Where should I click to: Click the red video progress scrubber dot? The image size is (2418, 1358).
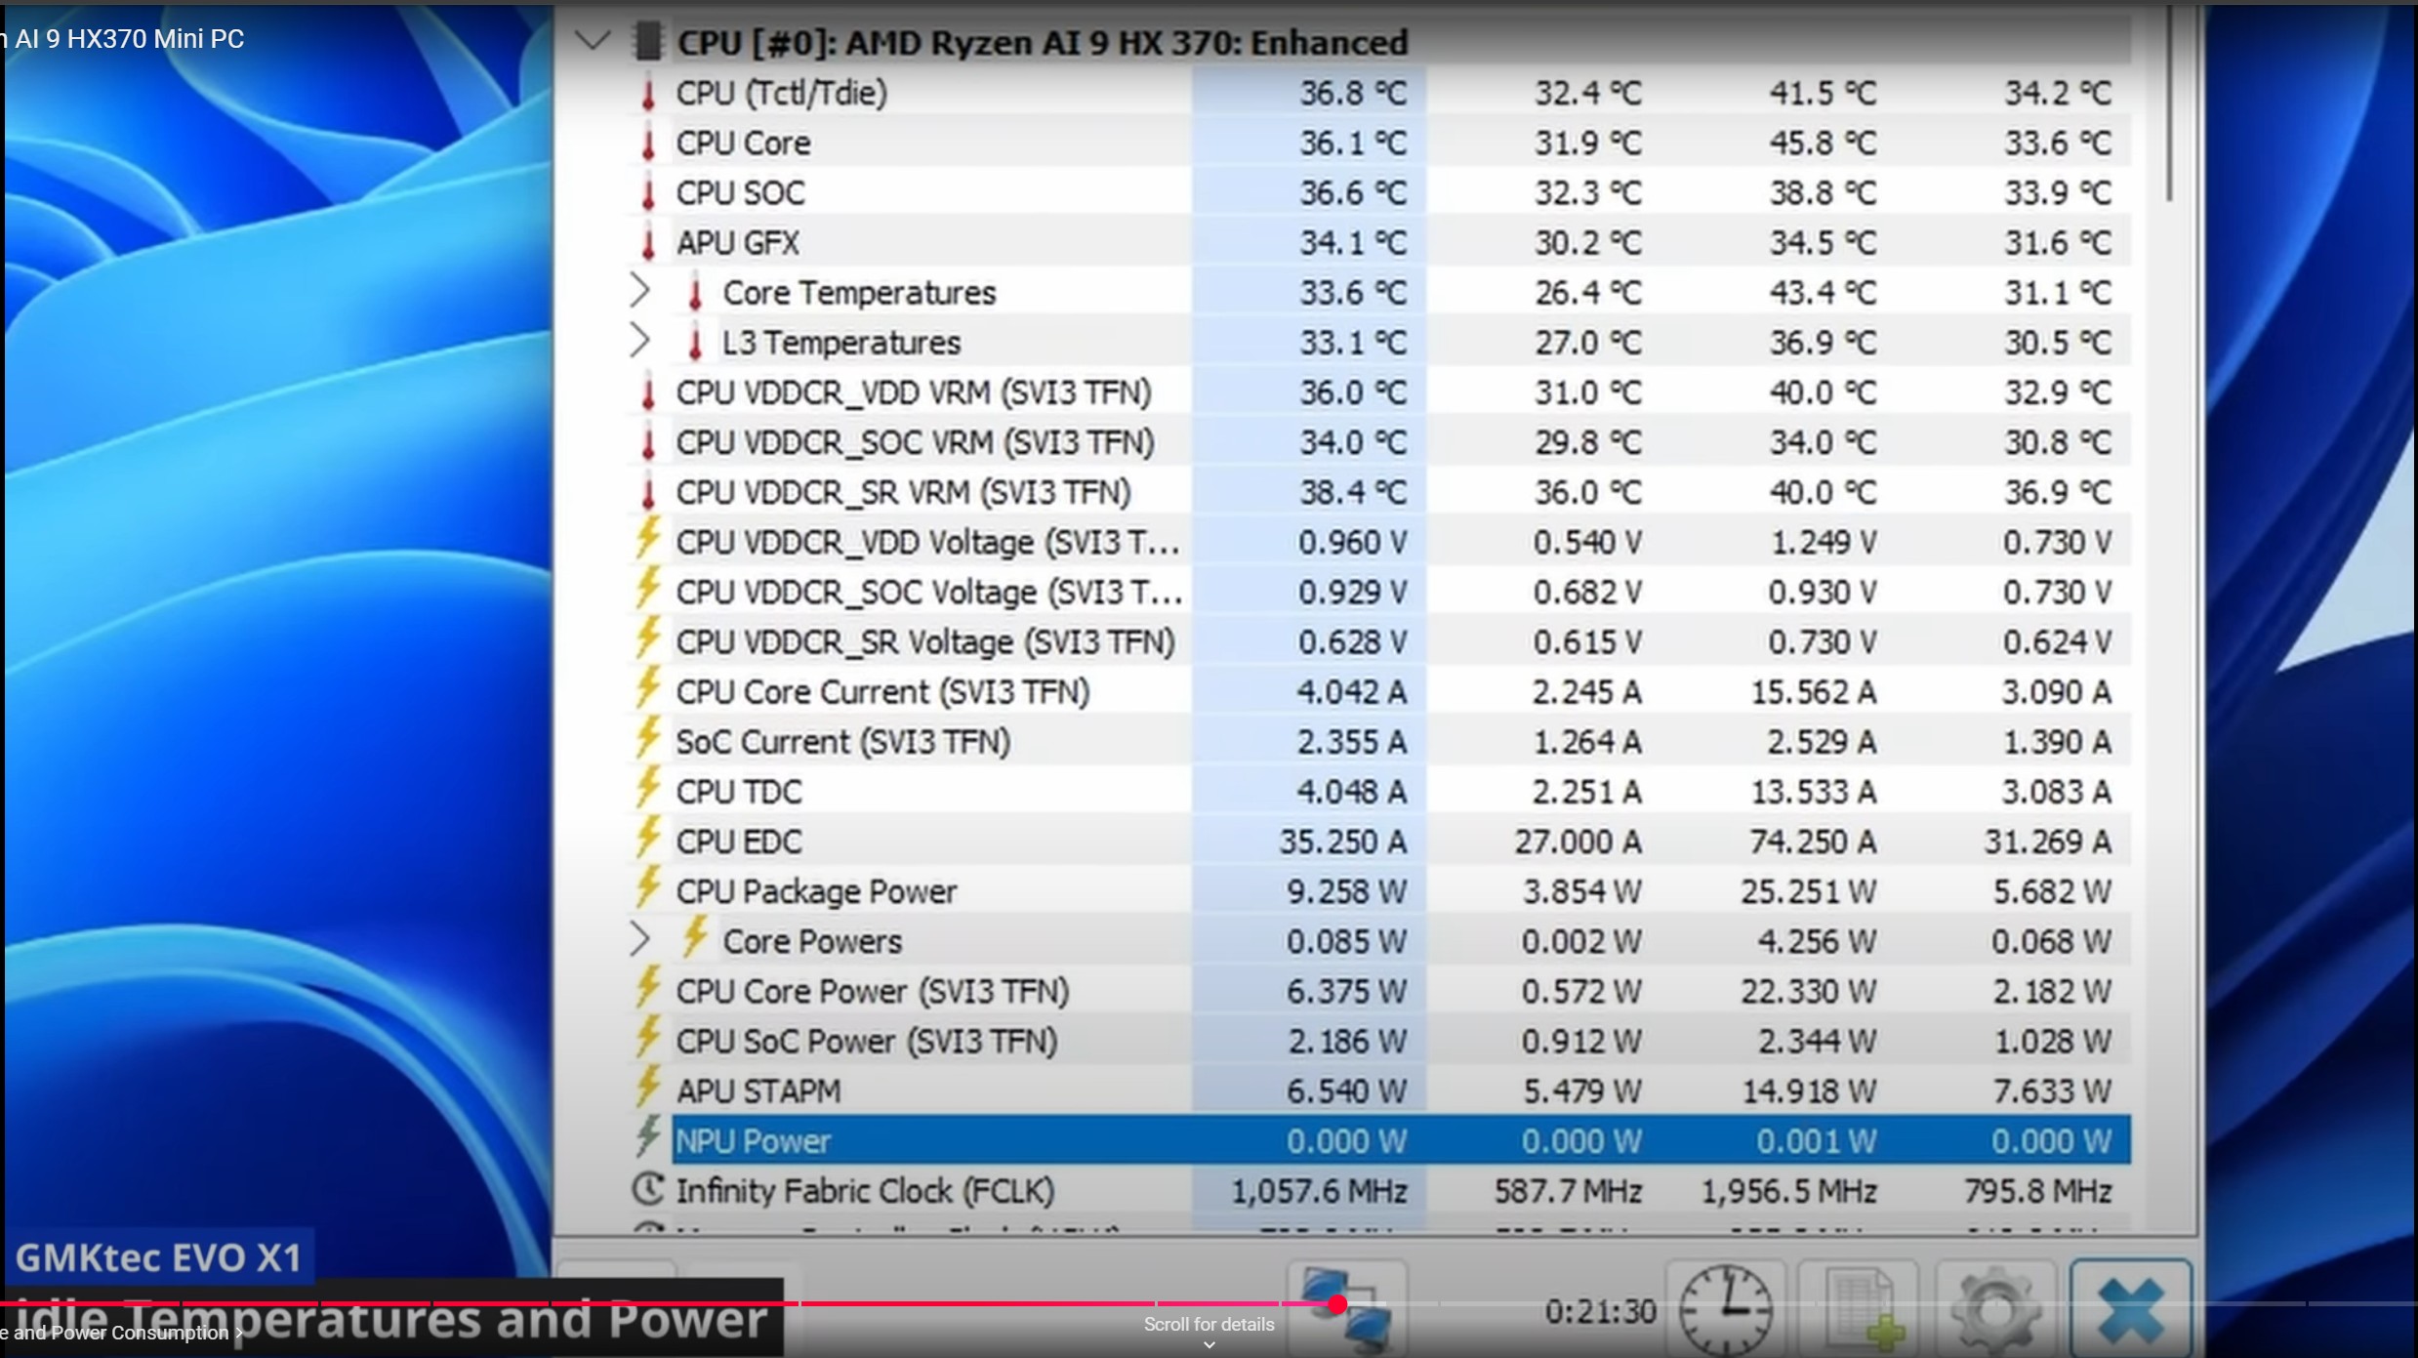tap(1337, 1303)
